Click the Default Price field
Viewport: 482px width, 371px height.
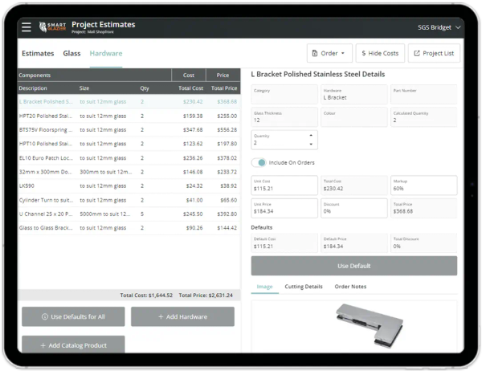tap(353, 243)
